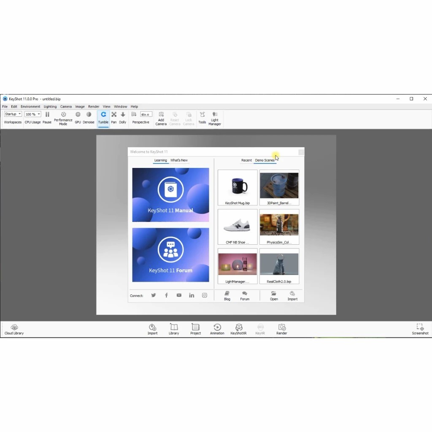Open the Image menu

pyautogui.click(x=80, y=107)
